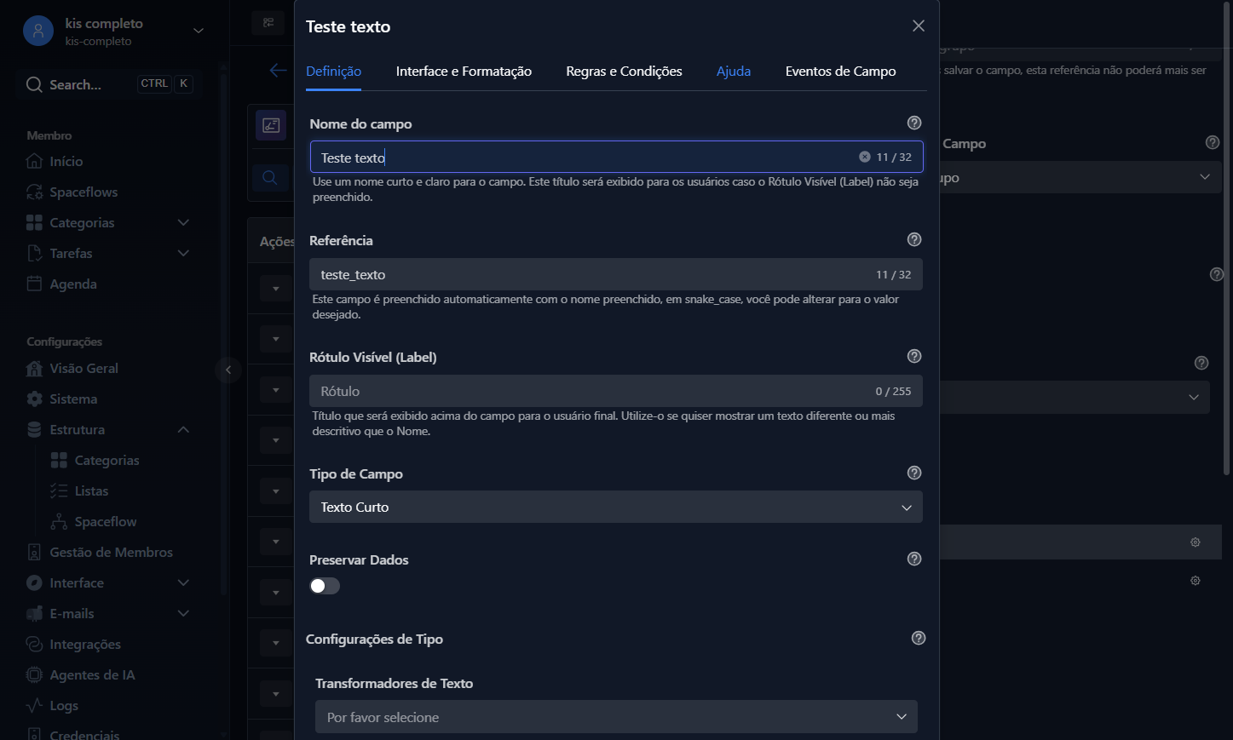The image size is (1233, 740).
Task: Click the Search box
Action: (108, 84)
